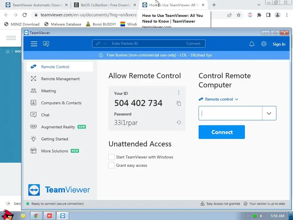The image size is (293, 220).
Task: Click Sign In
Action: [x=279, y=44]
